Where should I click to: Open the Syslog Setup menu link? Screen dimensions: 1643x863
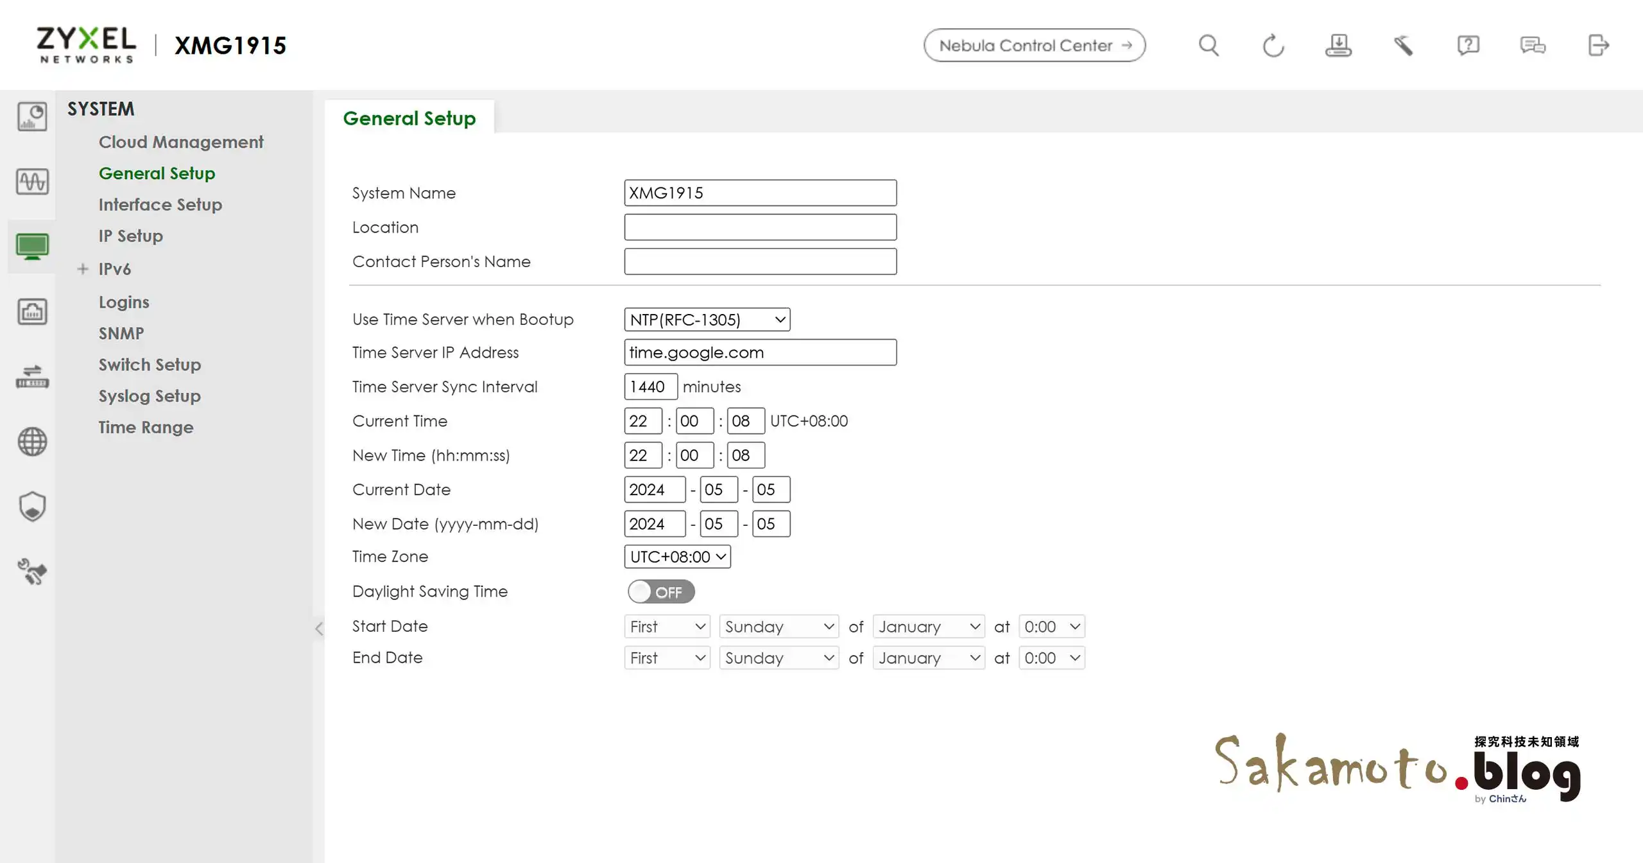[150, 396]
